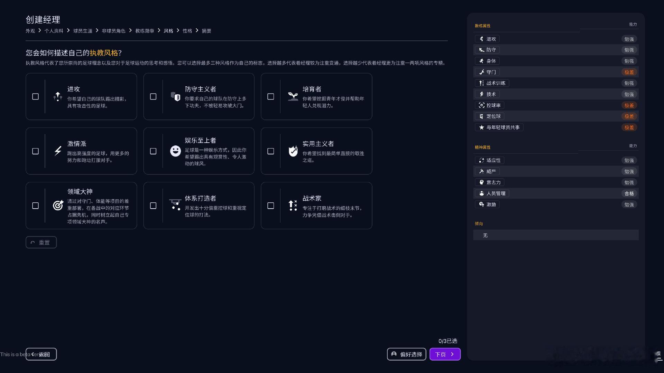This screenshot has width=664, height=373.
Task: Click the 战术家 tactics arrow icon
Action: click(293, 205)
